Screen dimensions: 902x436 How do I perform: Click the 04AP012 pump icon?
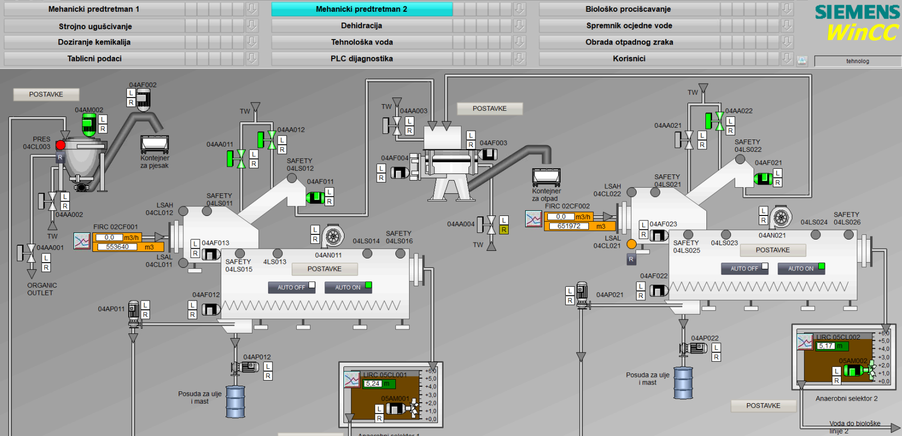click(x=245, y=367)
